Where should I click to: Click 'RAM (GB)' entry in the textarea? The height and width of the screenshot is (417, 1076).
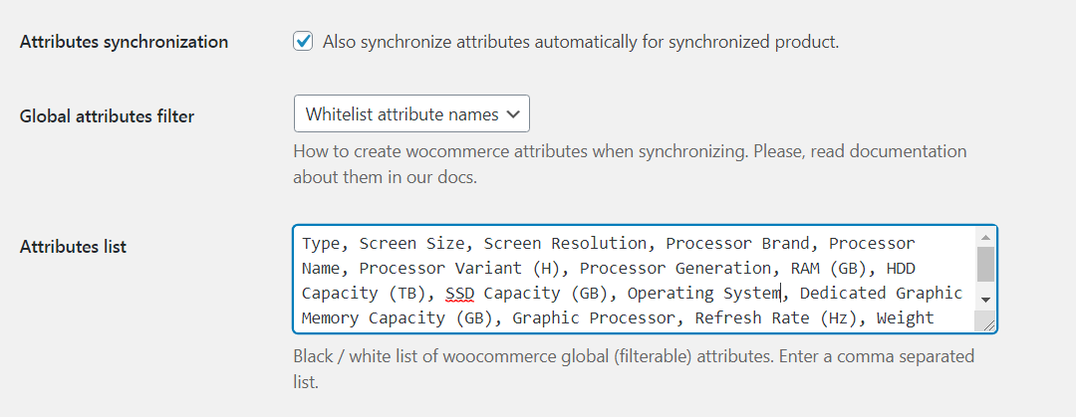coord(829,268)
